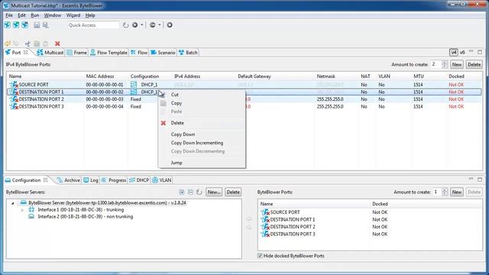Viewport: 489px width, 275px height.
Task: Click the Netmask column header
Action: 326,76
